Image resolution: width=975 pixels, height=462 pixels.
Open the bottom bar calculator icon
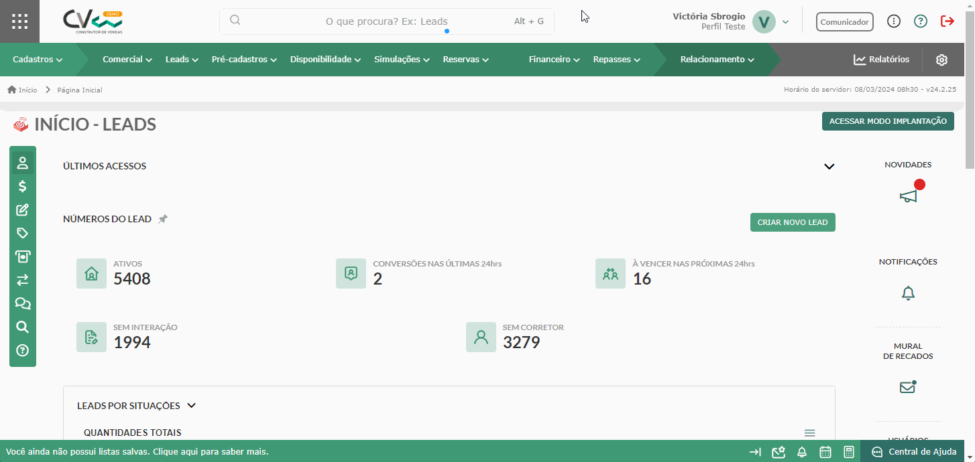848,452
